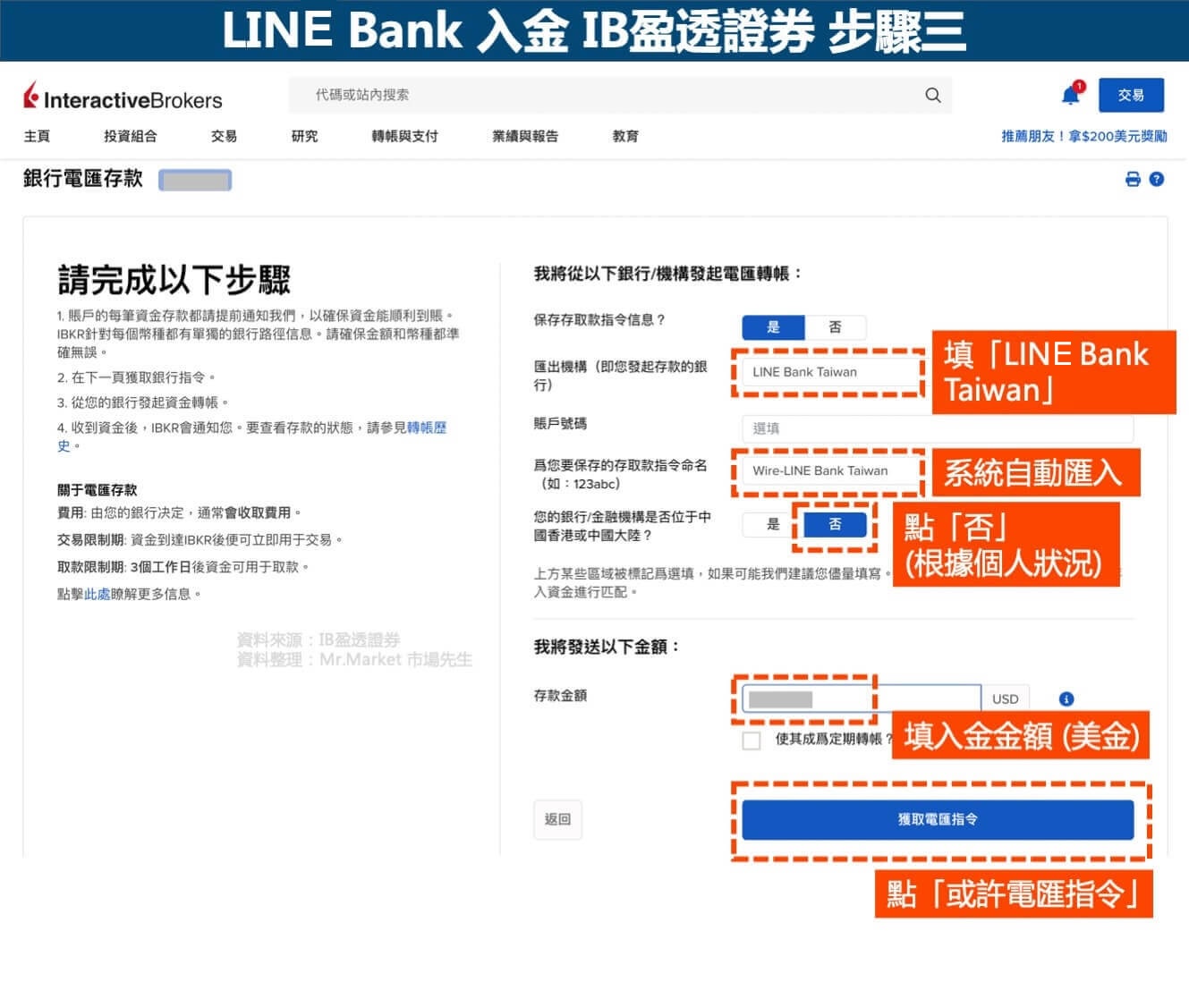This screenshot has height=982, width=1189.
Task: Select 否 for saving deposit instruction
Action: [835, 326]
